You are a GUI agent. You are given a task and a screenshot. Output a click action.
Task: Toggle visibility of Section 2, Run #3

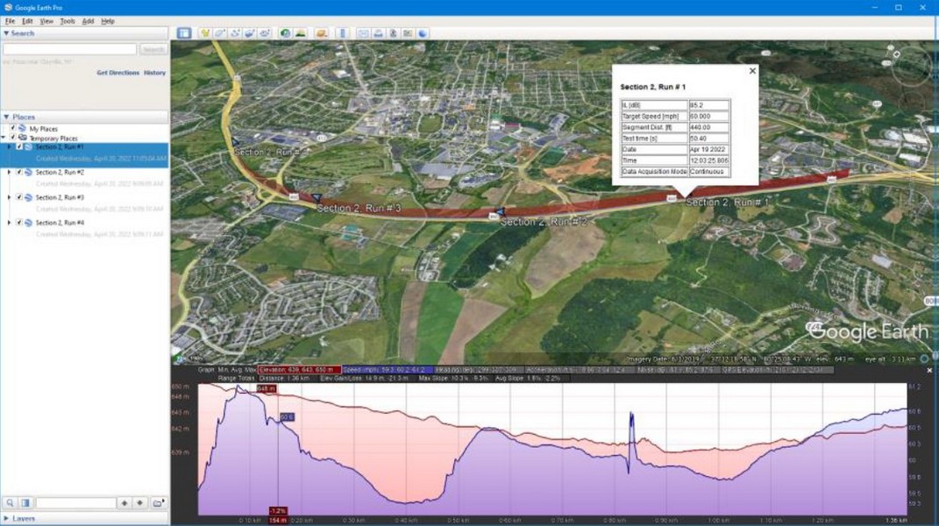coord(19,197)
